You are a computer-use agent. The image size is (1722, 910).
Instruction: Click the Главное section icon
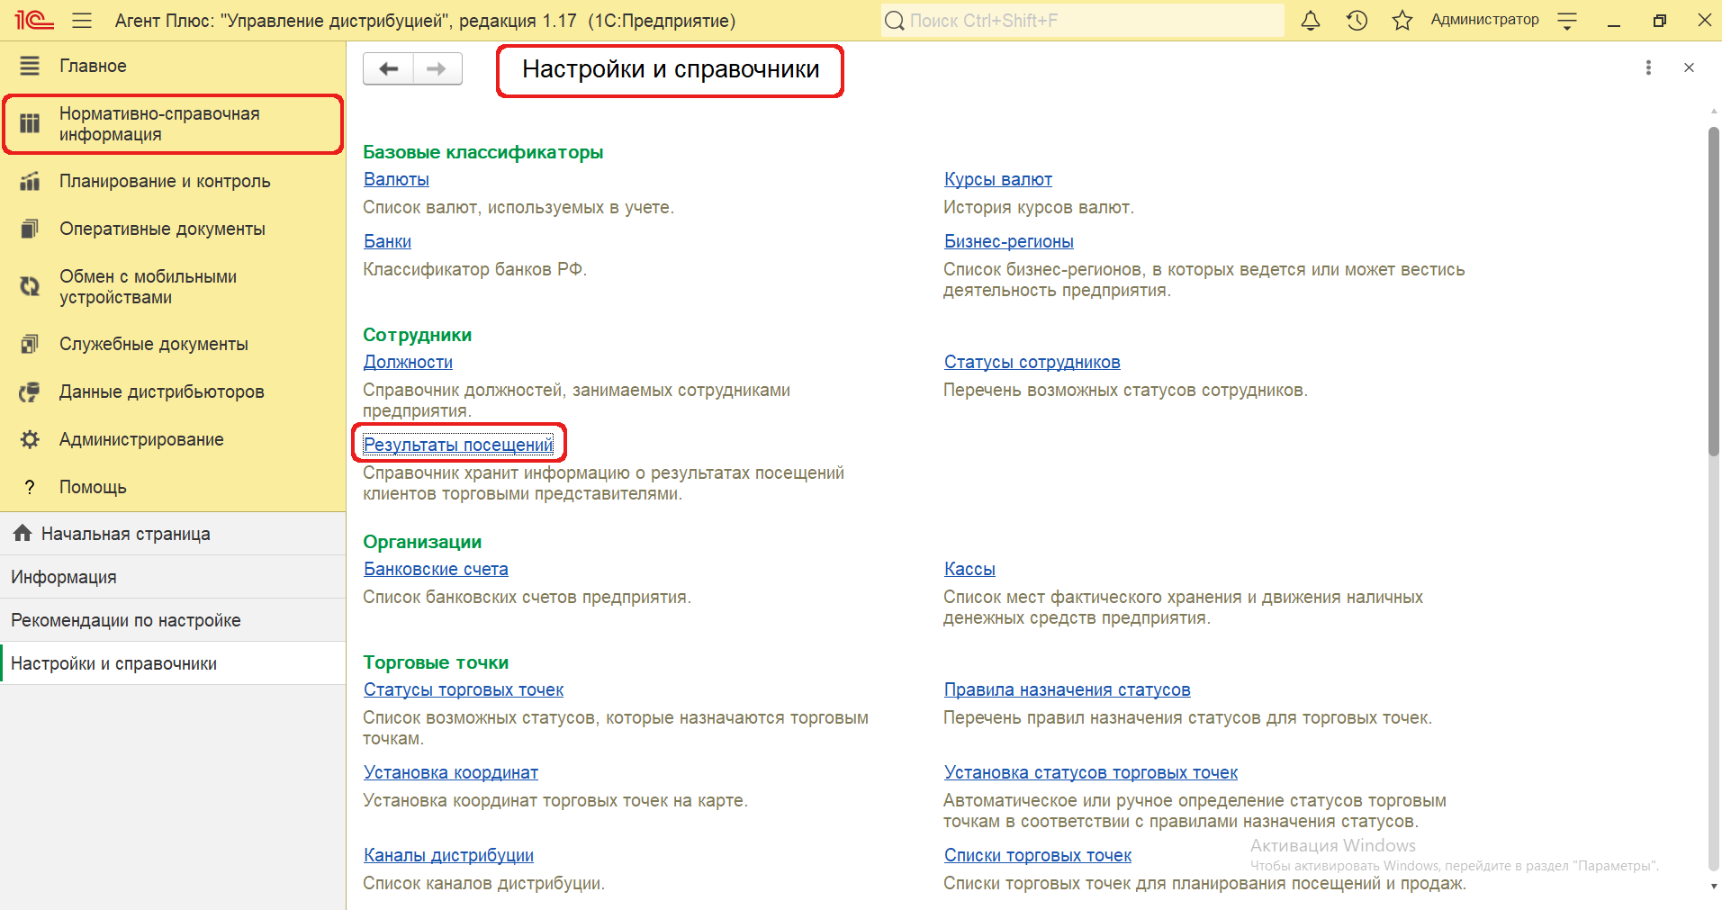click(30, 66)
